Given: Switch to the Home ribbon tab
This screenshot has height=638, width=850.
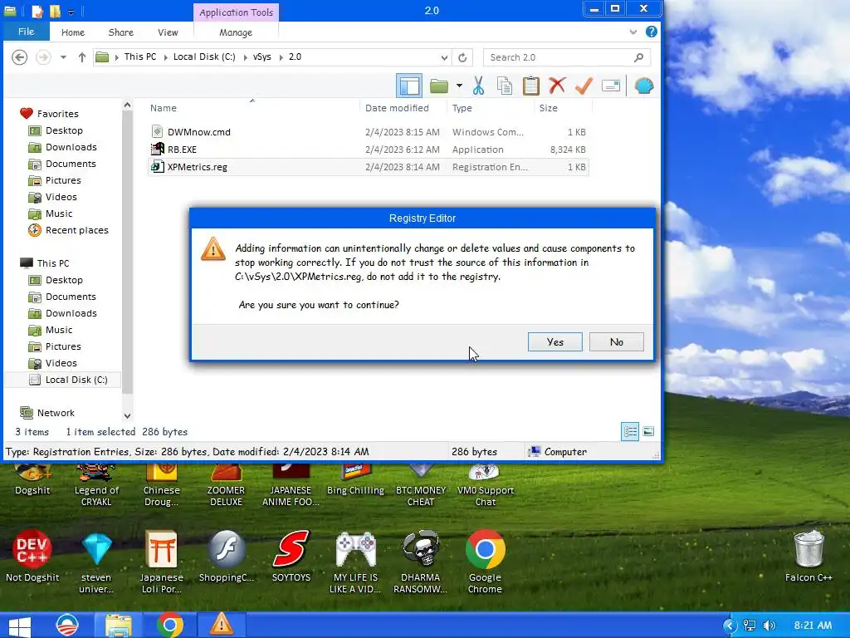Looking at the screenshot, I should coord(73,32).
